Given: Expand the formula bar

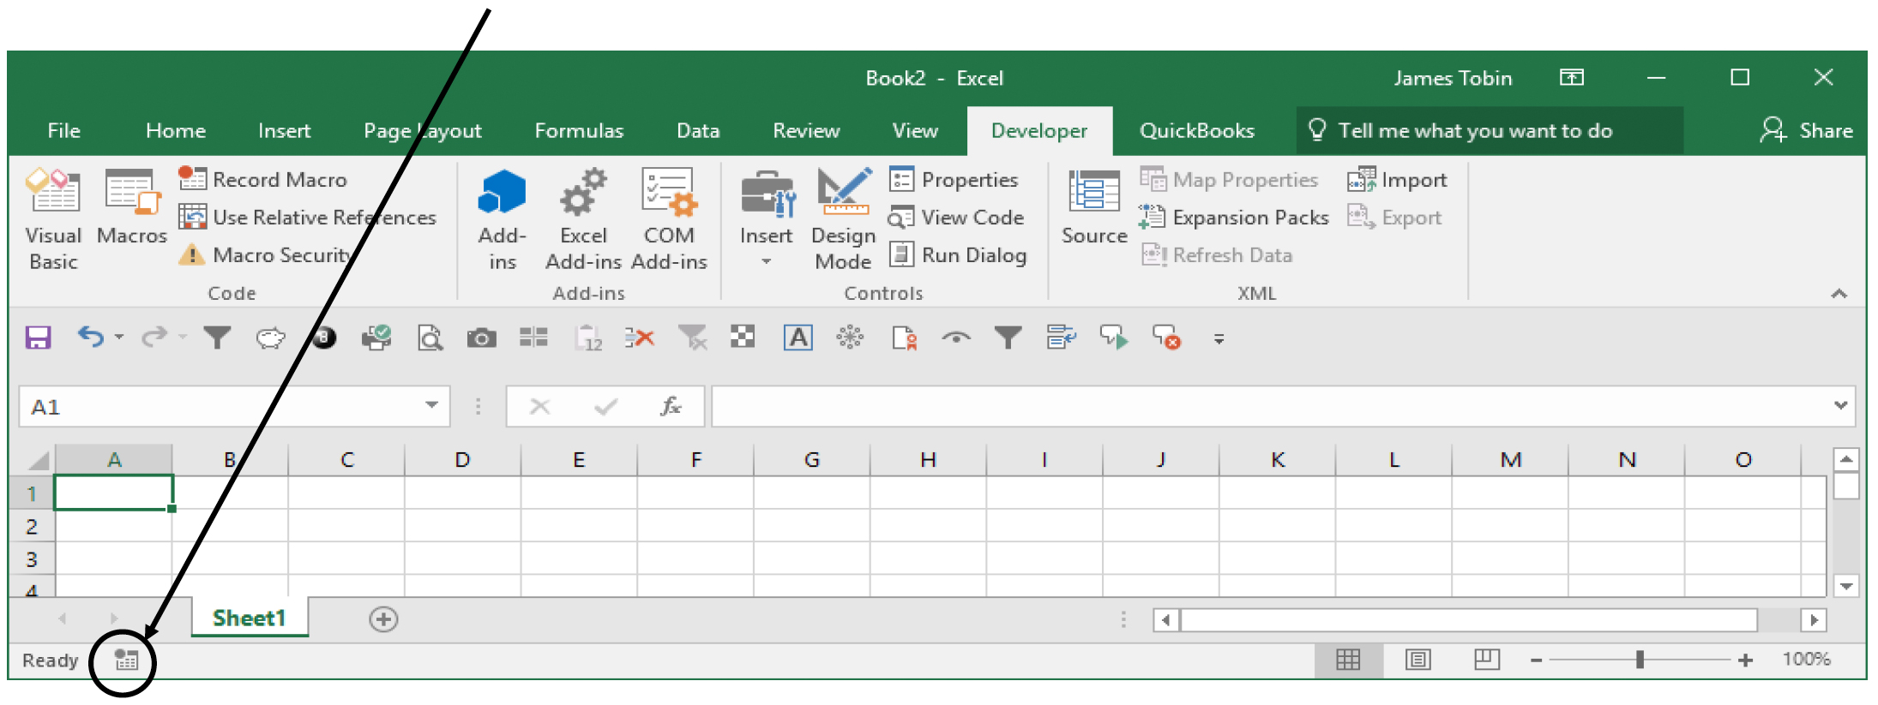Looking at the screenshot, I should click(x=1840, y=405).
